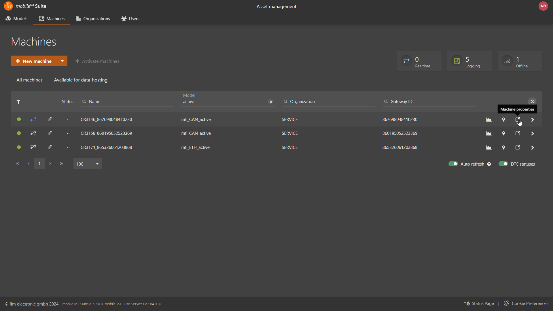Click the Realtime status counter

click(419, 61)
